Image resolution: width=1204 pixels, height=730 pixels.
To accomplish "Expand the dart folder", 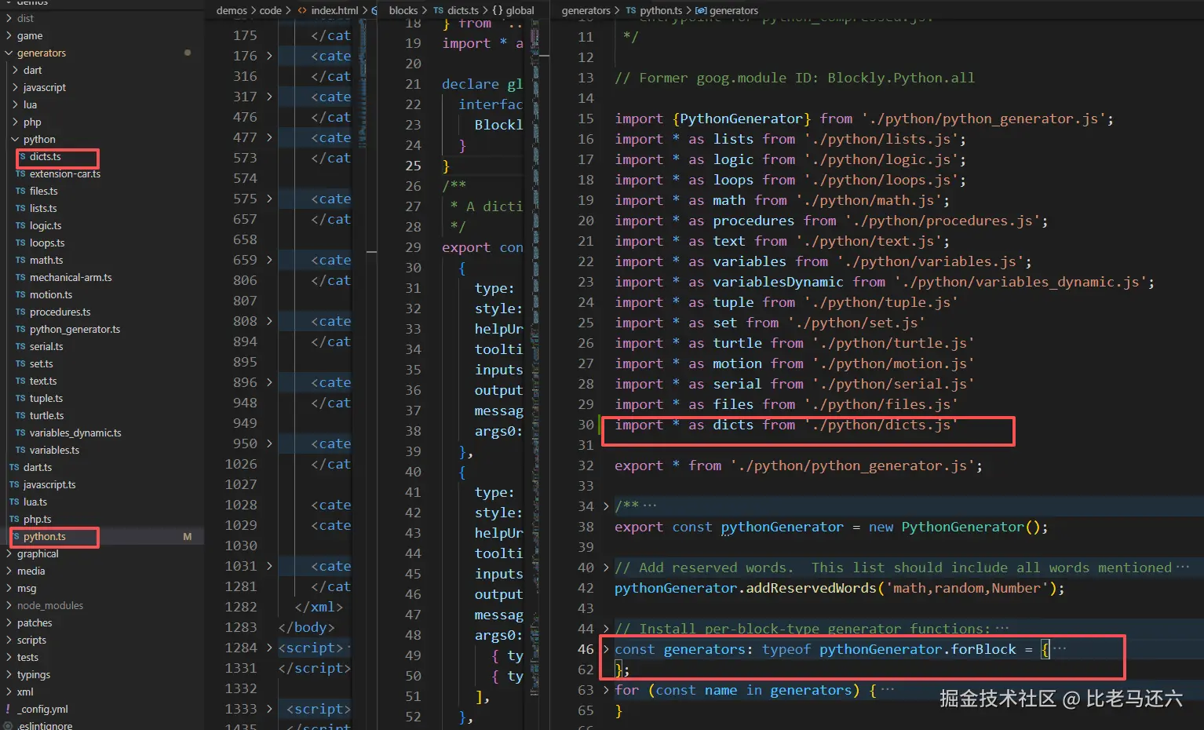I will pos(15,71).
